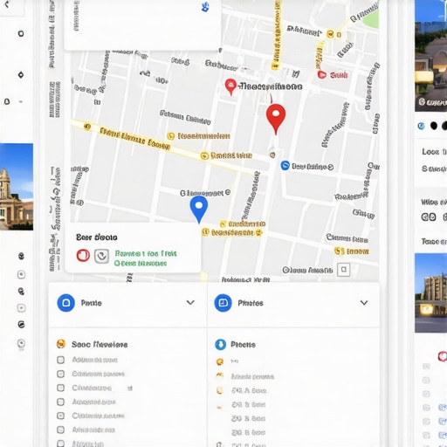Click the second lower-sidebar icon with outlined square
447x447 pixels.
click(x=21, y=274)
